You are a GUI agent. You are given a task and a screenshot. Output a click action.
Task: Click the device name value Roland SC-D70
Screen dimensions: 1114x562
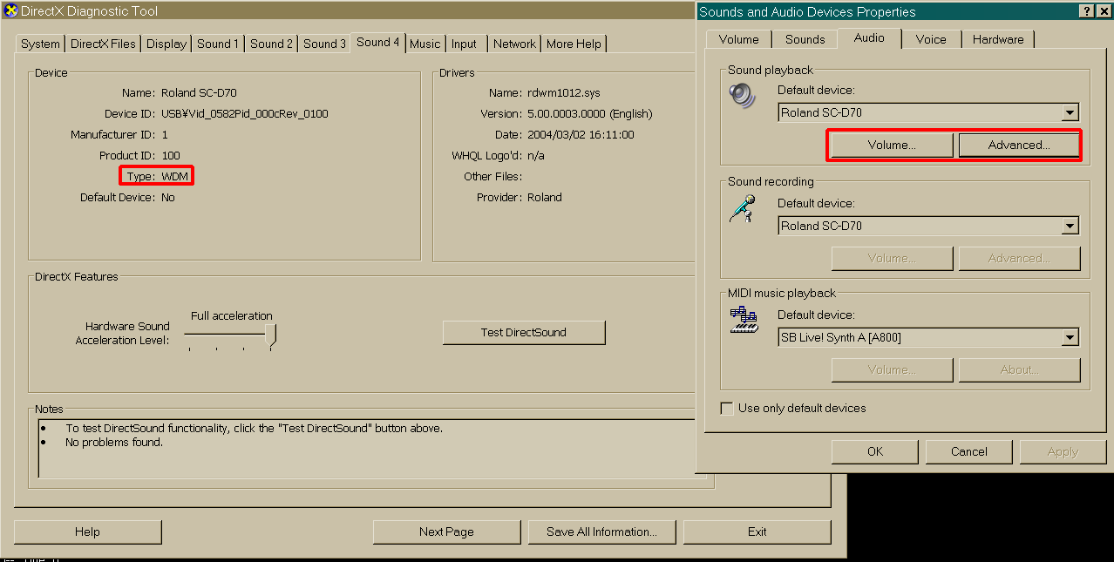(x=199, y=93)
